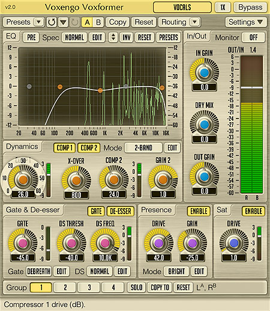Image resolution: width=270 pixels, height=311 pixels.
Task: Click the DS FREQ knob
Action: (x=105, y=243)
